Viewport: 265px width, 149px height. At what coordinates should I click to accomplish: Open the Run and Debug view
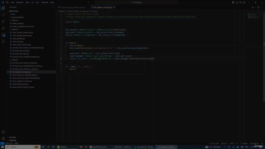[x=3, y=28]
